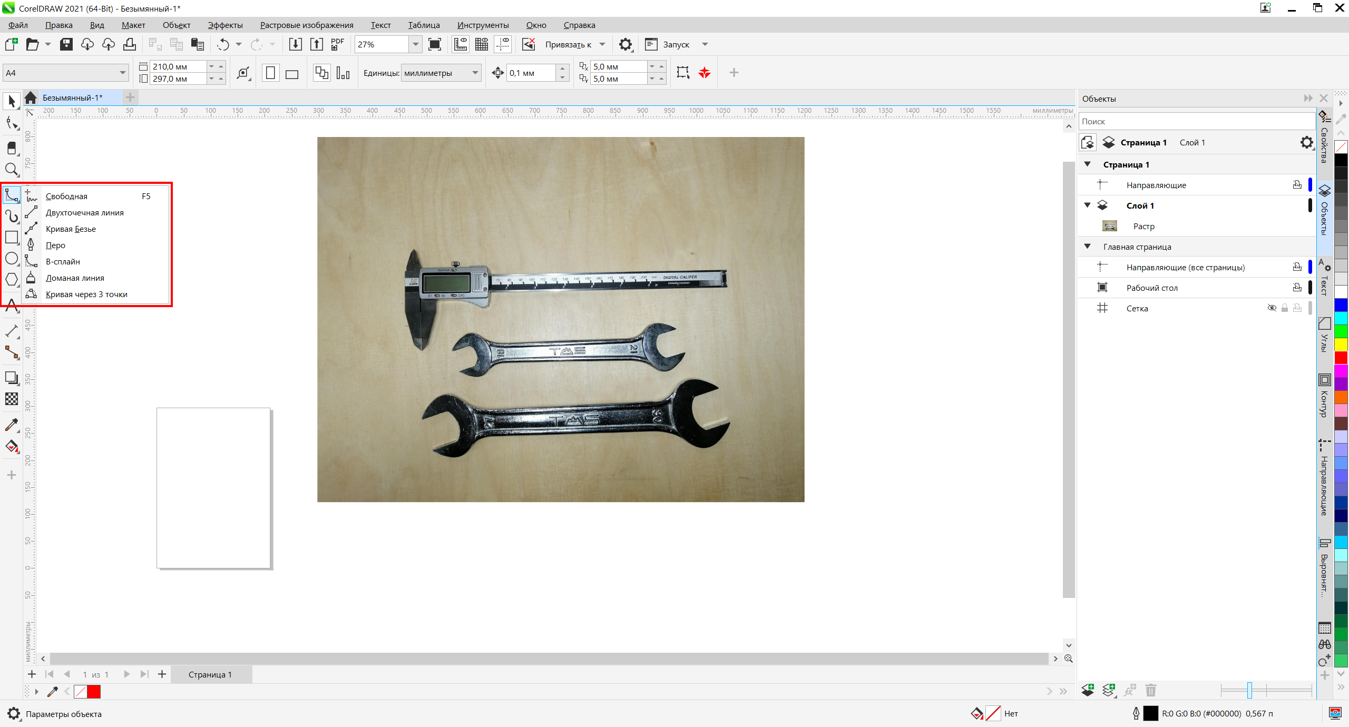Select the Ellipse tool
Image resolution: width=1349 pixels, height=727 pixels.
coord(11,259)
